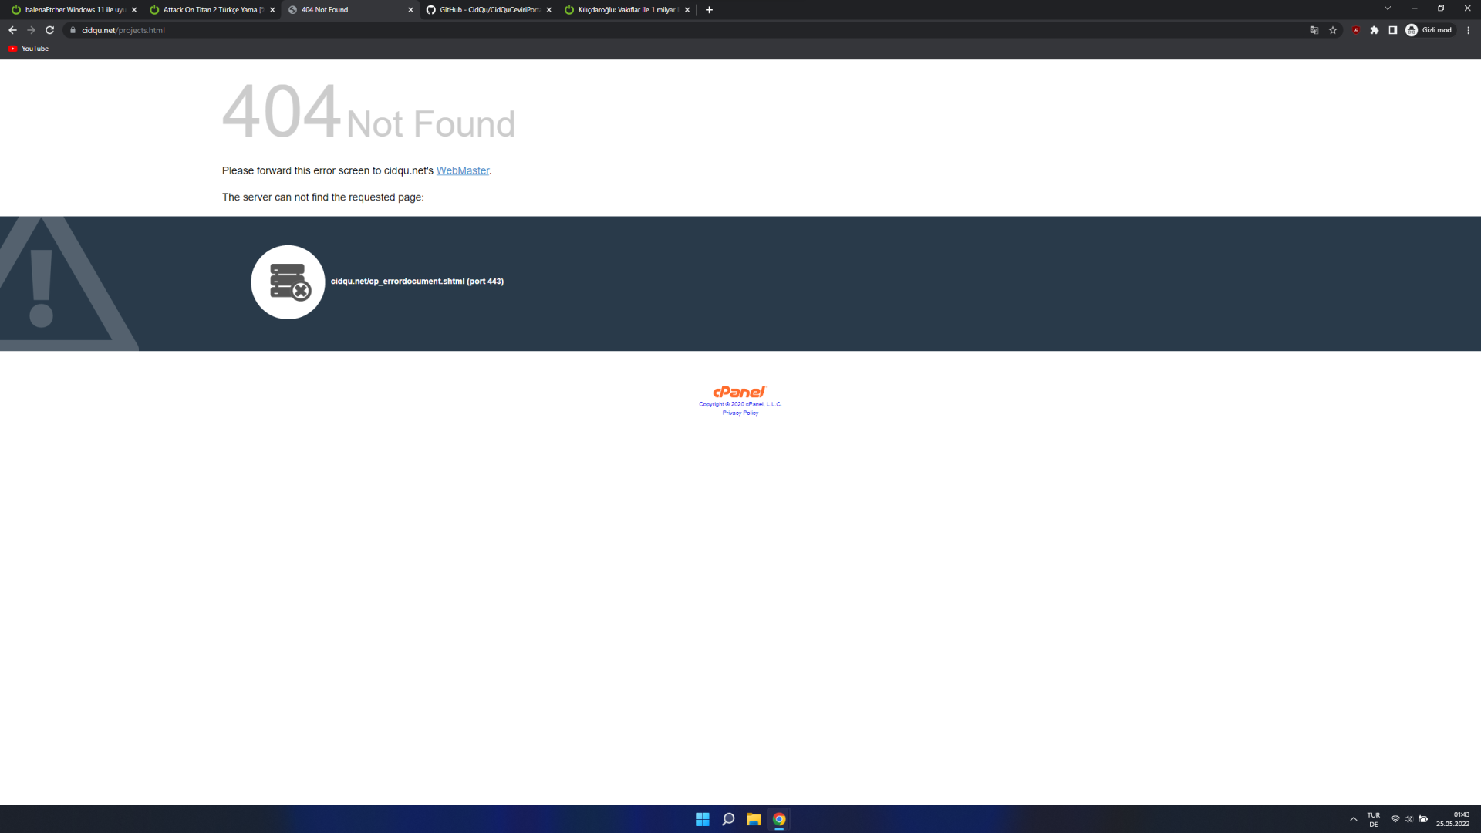Bookmark this page with star icon
Viewport: 1481px width, 833px height.
(x=1333, y=30)
